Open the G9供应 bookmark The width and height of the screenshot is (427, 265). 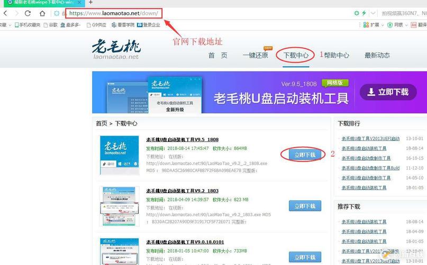coord(96,25)
